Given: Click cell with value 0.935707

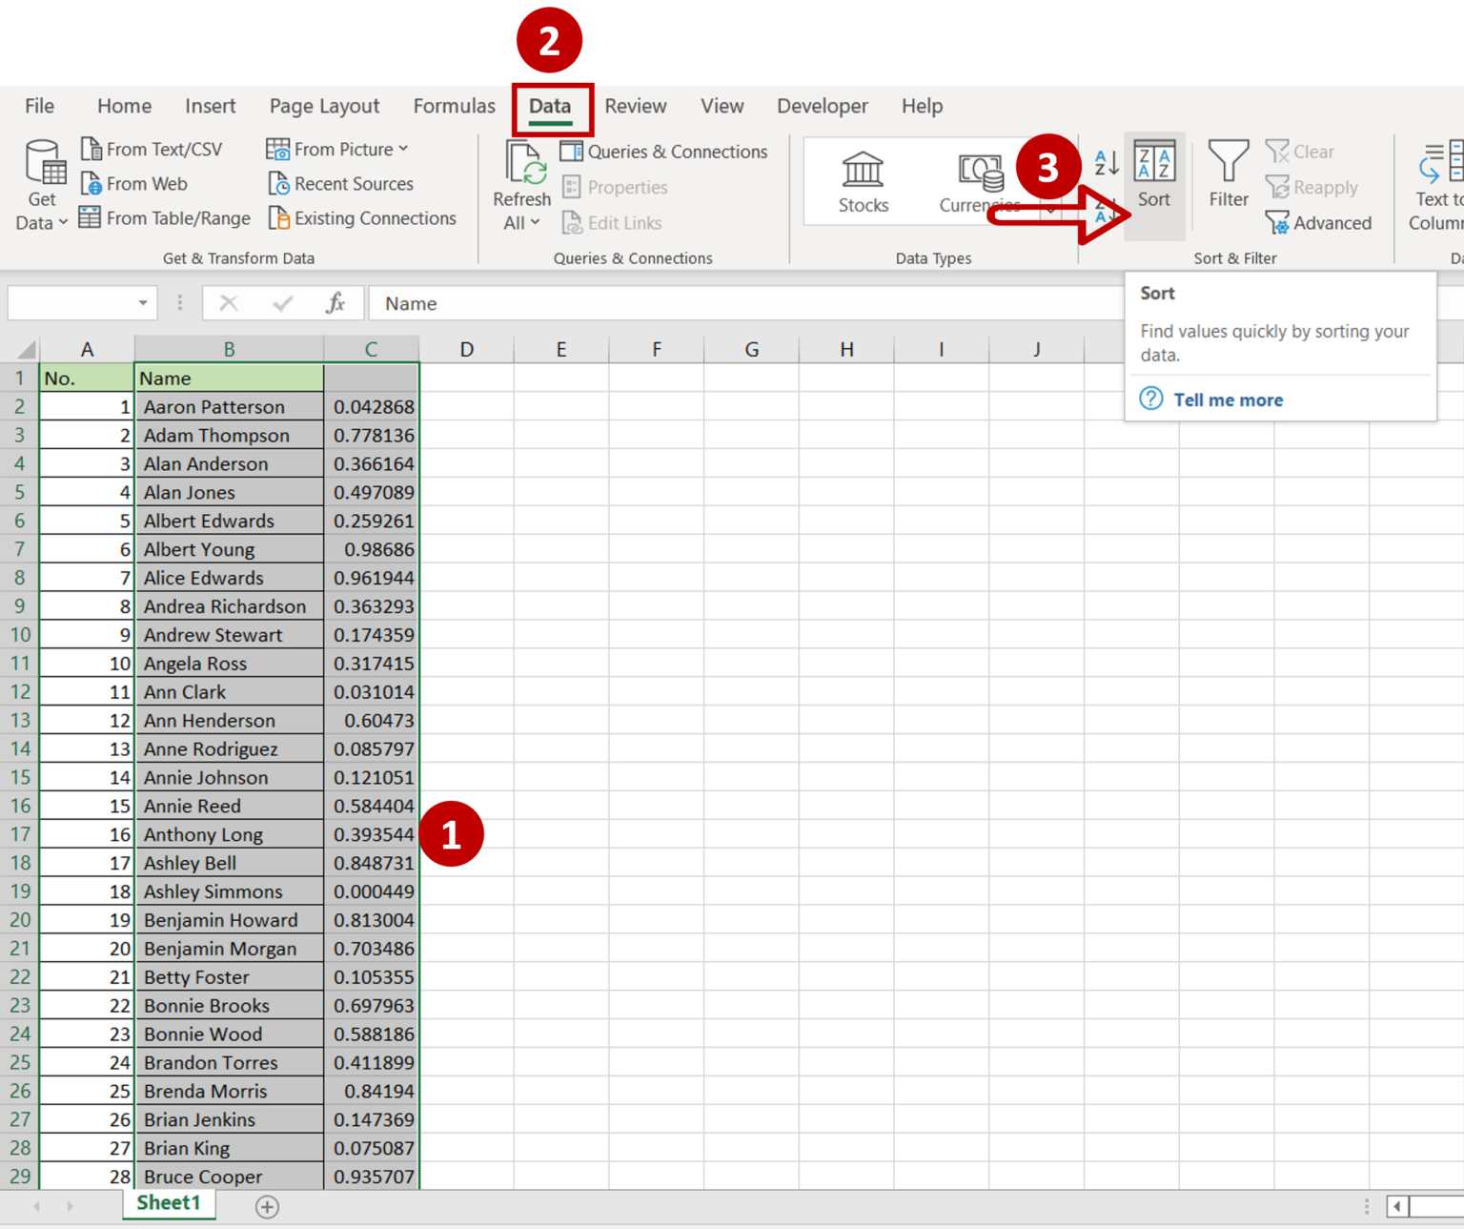Looking at the screenshot, I should (x=372, y=1177).
